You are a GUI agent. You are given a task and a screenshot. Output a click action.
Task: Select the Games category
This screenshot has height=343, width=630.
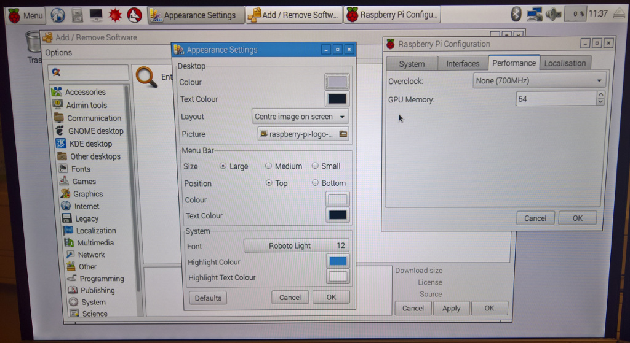click(78, 181)
